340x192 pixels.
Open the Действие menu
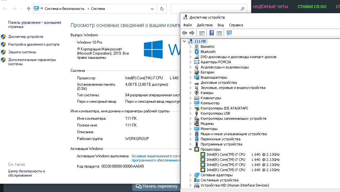[205, 25]
